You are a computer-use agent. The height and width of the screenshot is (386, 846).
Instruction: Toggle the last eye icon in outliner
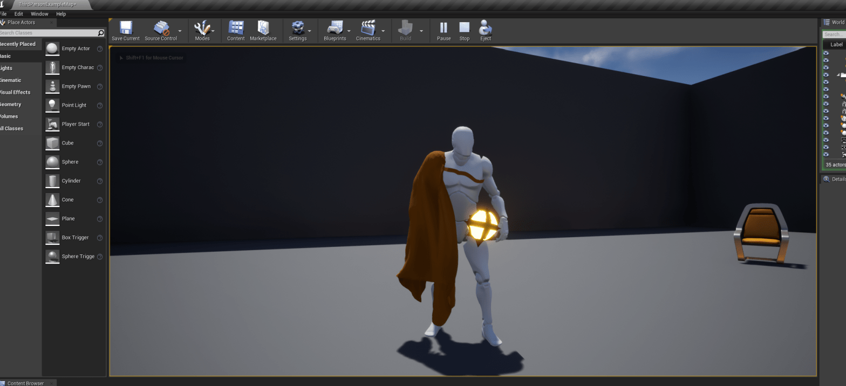click(825, 155)
